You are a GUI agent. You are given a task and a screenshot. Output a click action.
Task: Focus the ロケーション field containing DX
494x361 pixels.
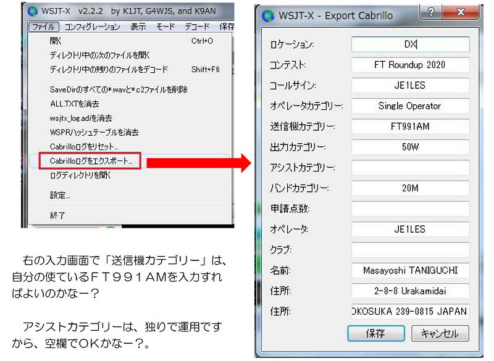[410, 44]
